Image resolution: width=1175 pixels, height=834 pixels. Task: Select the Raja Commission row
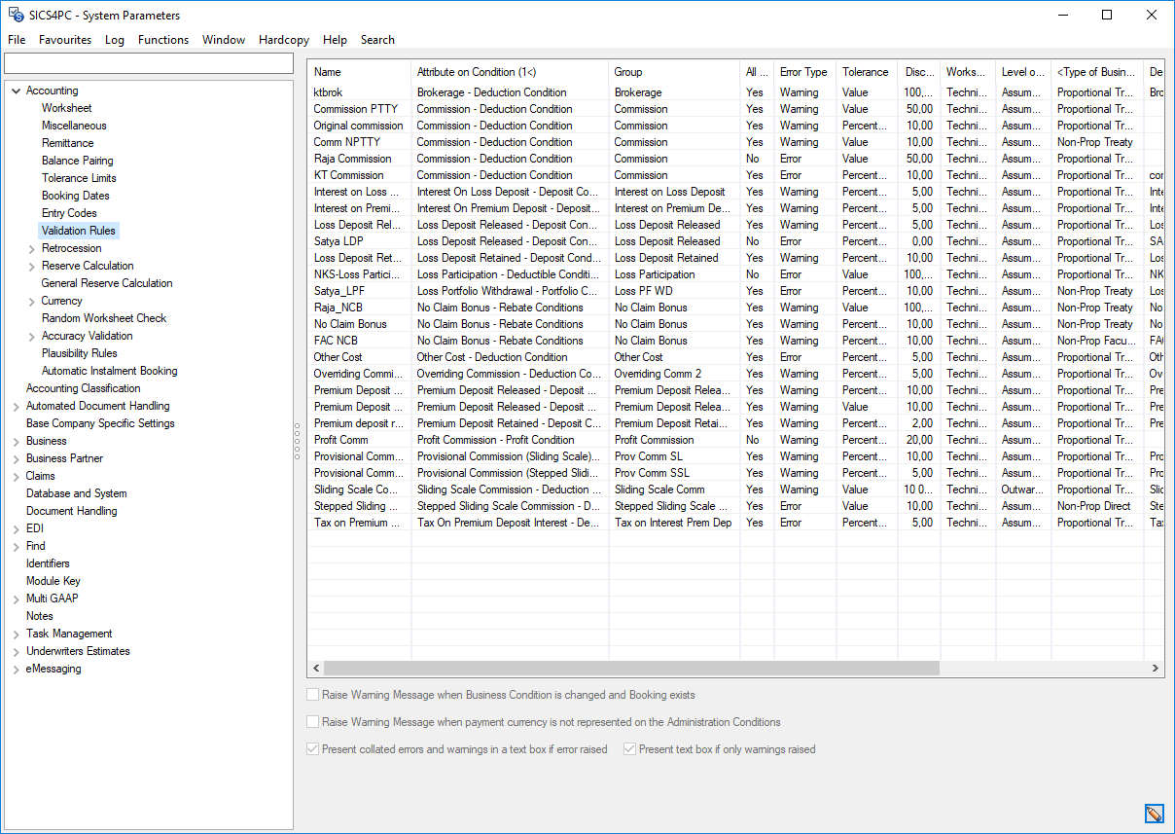pyautogui.click(x=360, y=158)
